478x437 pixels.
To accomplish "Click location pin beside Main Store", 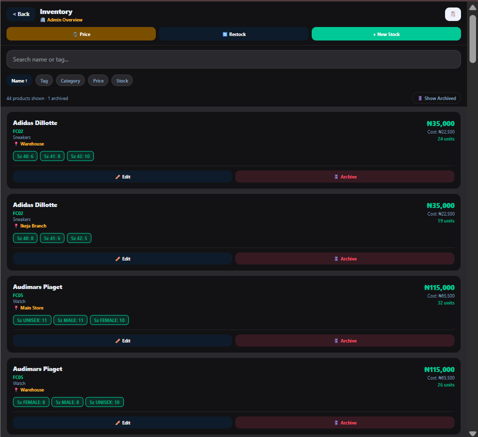I will click(x=16, y=308).
